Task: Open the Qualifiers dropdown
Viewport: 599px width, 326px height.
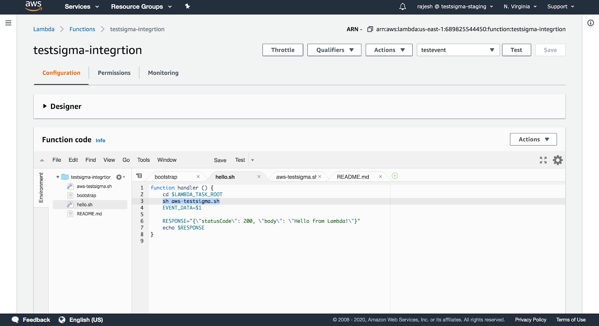Action: [334, 50]
